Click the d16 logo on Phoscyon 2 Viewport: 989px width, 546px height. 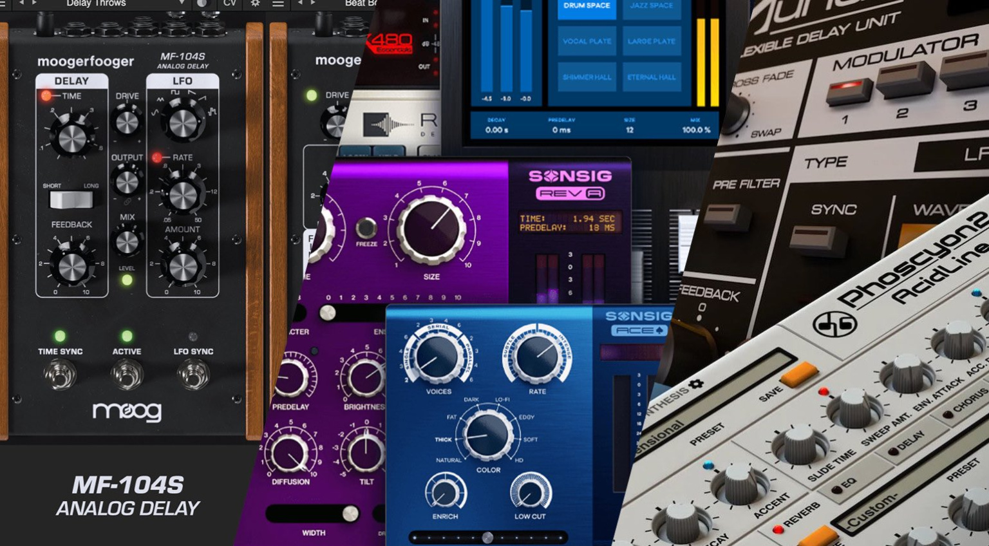point(834,324)
